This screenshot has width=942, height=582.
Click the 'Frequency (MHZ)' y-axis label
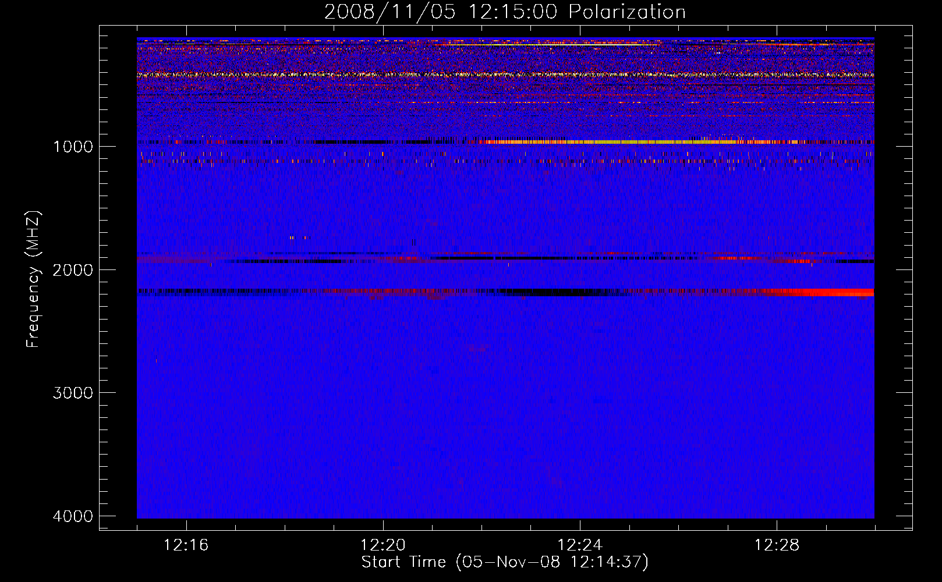pyautogui.click(x=33, y=279)
